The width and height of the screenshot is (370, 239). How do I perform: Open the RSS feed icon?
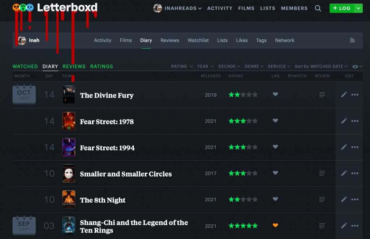tap(352, 40)
